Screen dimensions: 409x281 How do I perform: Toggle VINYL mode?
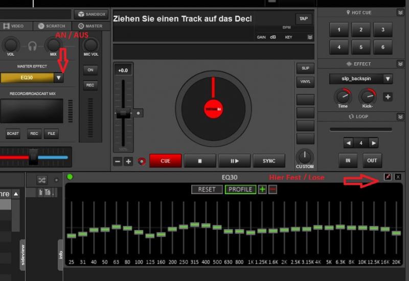305,82
